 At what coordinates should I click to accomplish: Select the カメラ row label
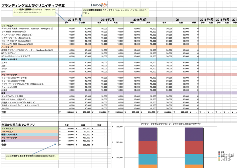[x=4, y=62]
